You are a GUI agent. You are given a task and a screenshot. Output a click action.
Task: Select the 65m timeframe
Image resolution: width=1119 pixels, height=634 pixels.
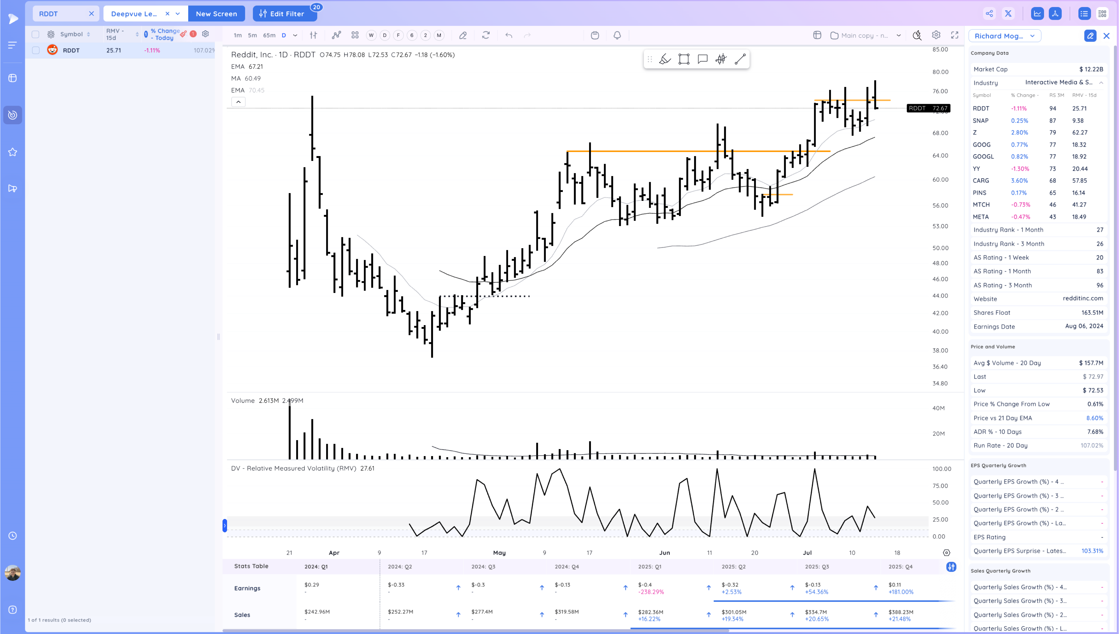(x=269, y=35)
